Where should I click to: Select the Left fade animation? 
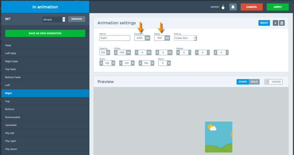pos(45,53)
